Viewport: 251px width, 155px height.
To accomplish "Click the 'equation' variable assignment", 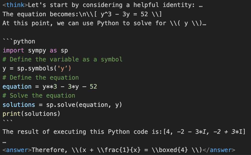I will point(17,87).
